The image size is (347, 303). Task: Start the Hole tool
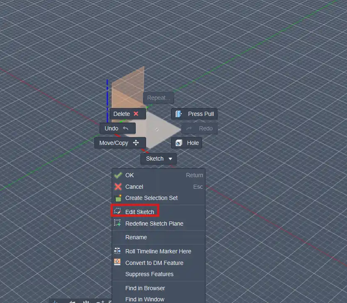[x=186, y=143]
